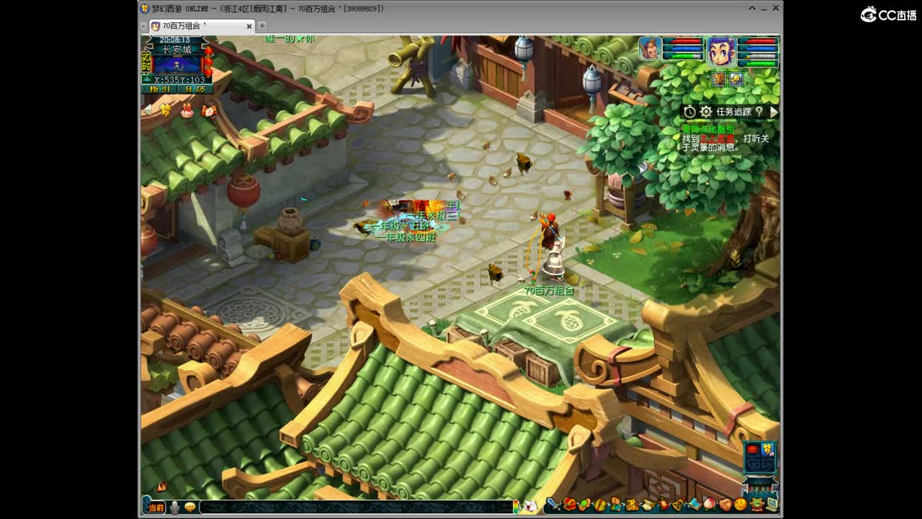Open the orange buff status icon
Screen dimensions: 922x519
719,79
